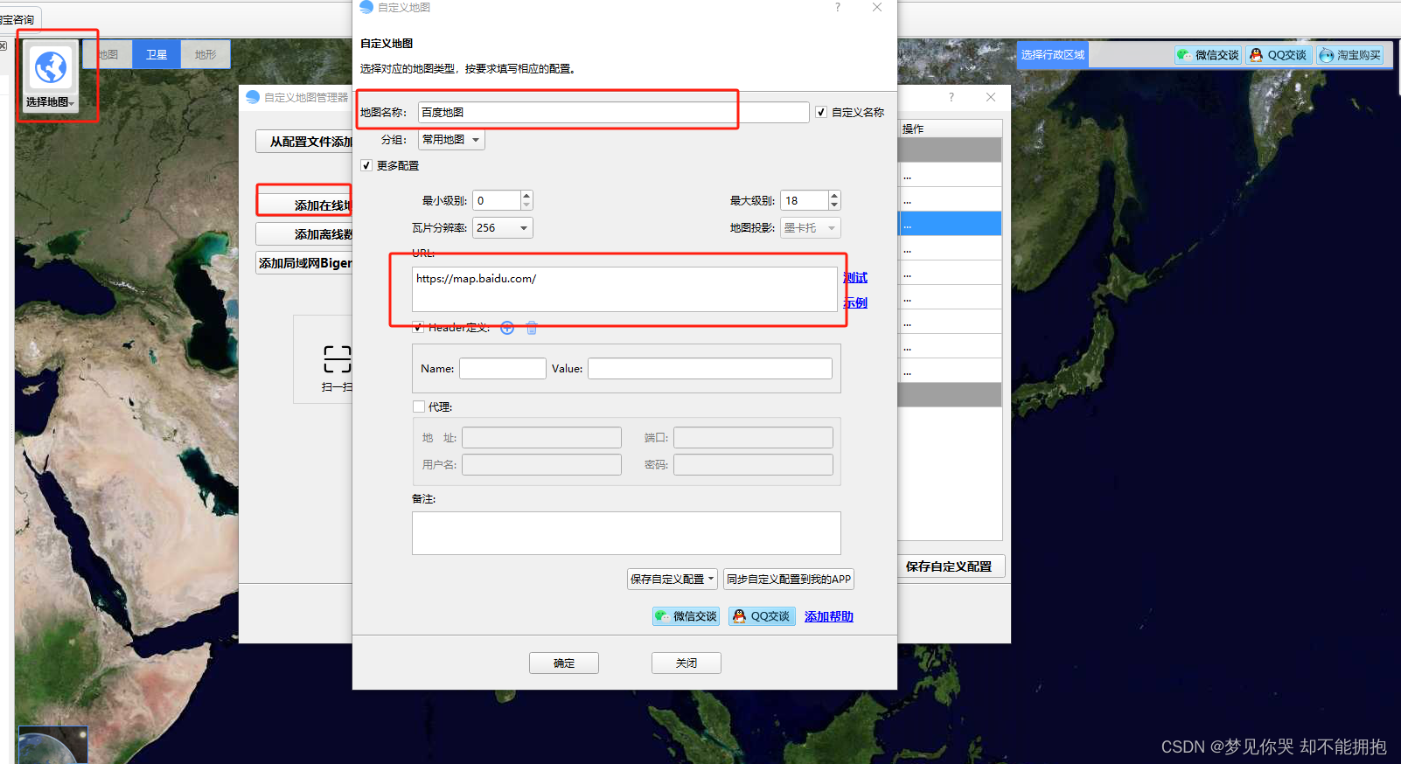
Task: Click the URL text field
Action: click(x=624, y=289)
